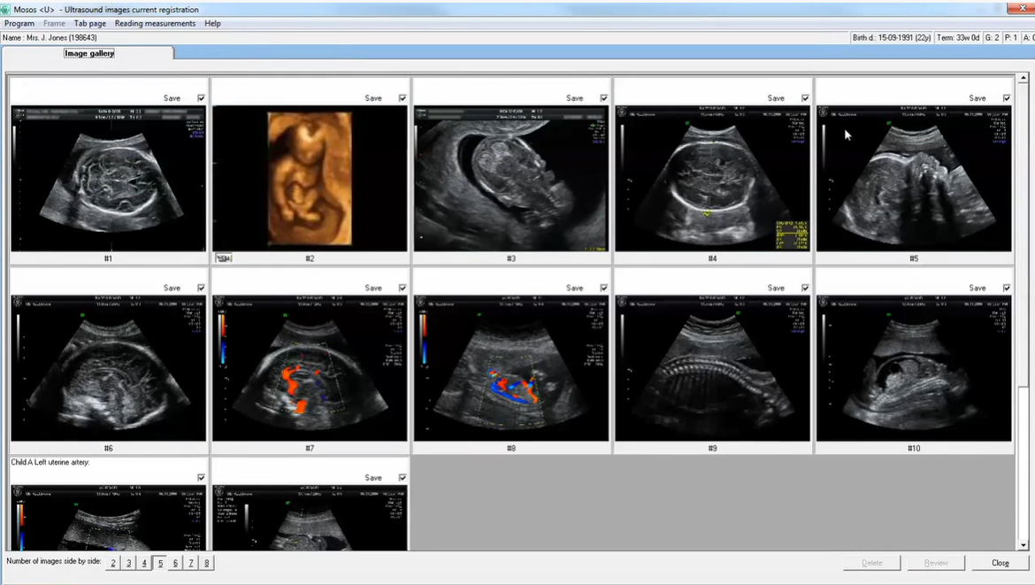Toggle Save checkbox for image #9
This screenshot has height=585, width=1035.
pyautogui.click(x=805, y=288)
